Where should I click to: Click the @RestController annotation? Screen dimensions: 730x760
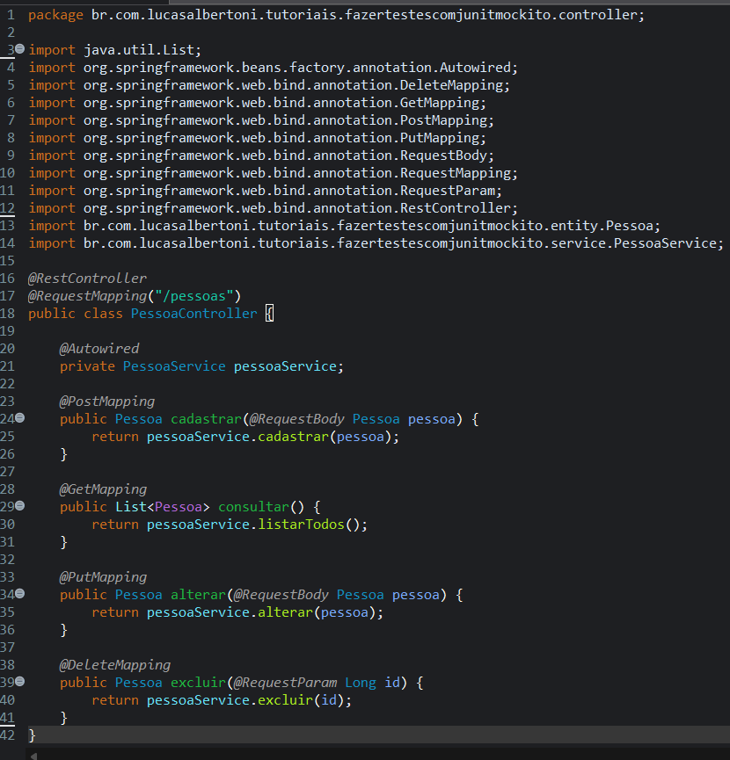pyautogui.click(x=87, y=279)
